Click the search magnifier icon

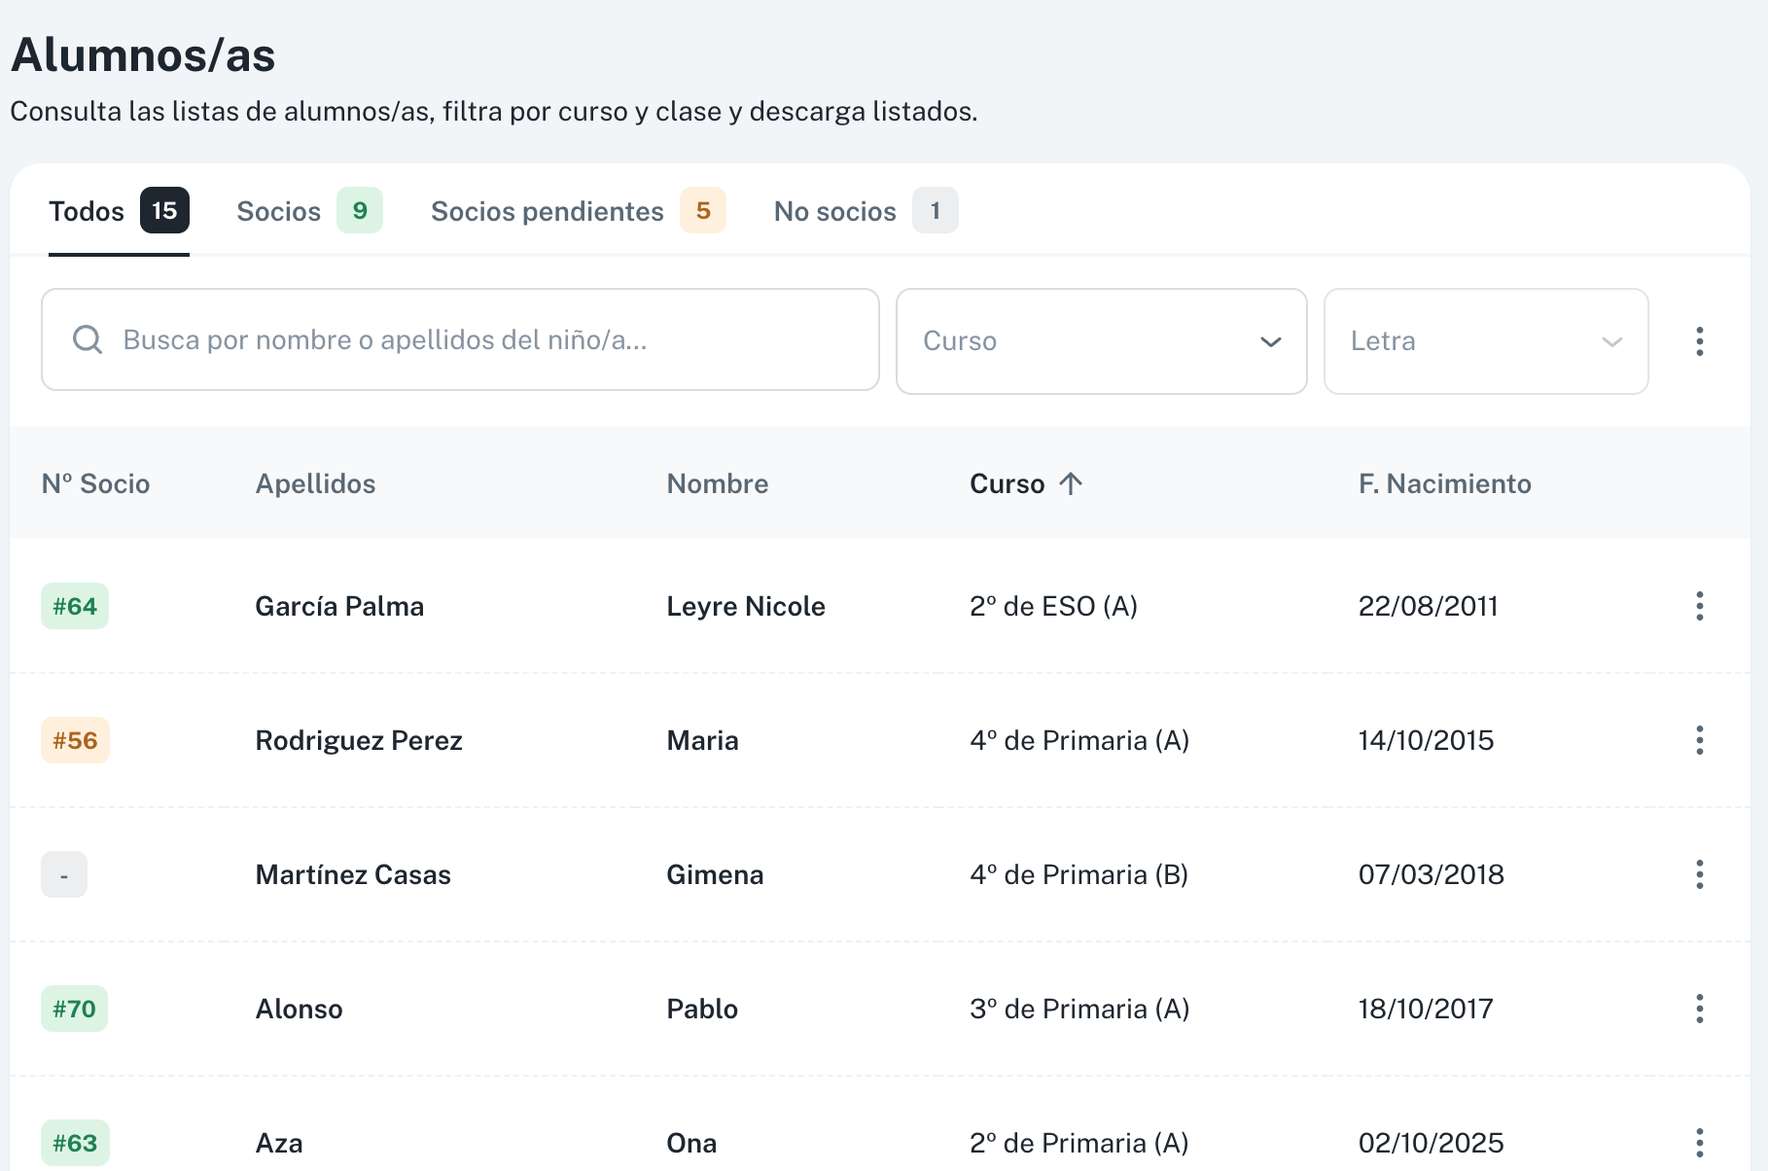(x=88, y=339)
